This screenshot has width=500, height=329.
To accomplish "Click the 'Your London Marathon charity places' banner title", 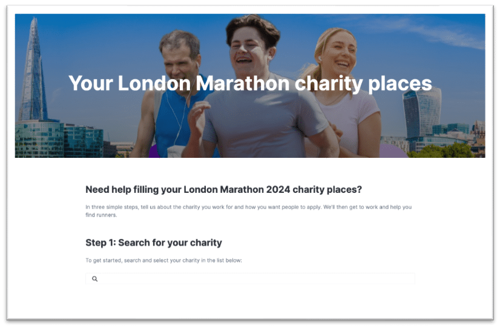I will click(250, 83).
